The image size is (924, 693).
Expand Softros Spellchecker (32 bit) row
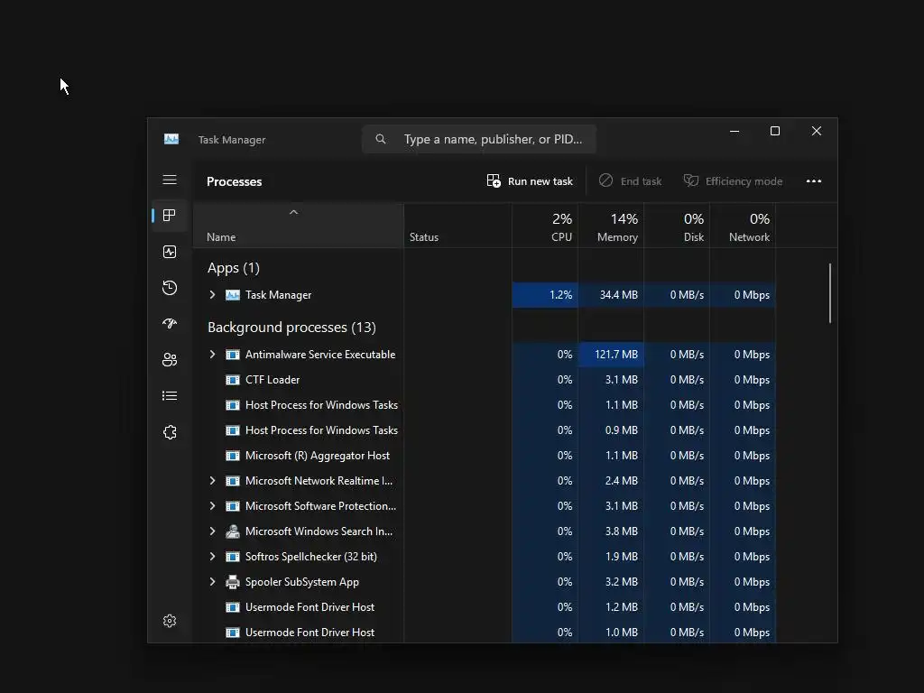pyautogui.click(x=213, y=557)
